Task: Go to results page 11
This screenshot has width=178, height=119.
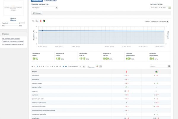Action: click(60, 66)
